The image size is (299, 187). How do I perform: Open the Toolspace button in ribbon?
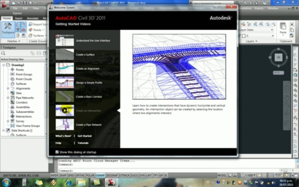point(8,30)
